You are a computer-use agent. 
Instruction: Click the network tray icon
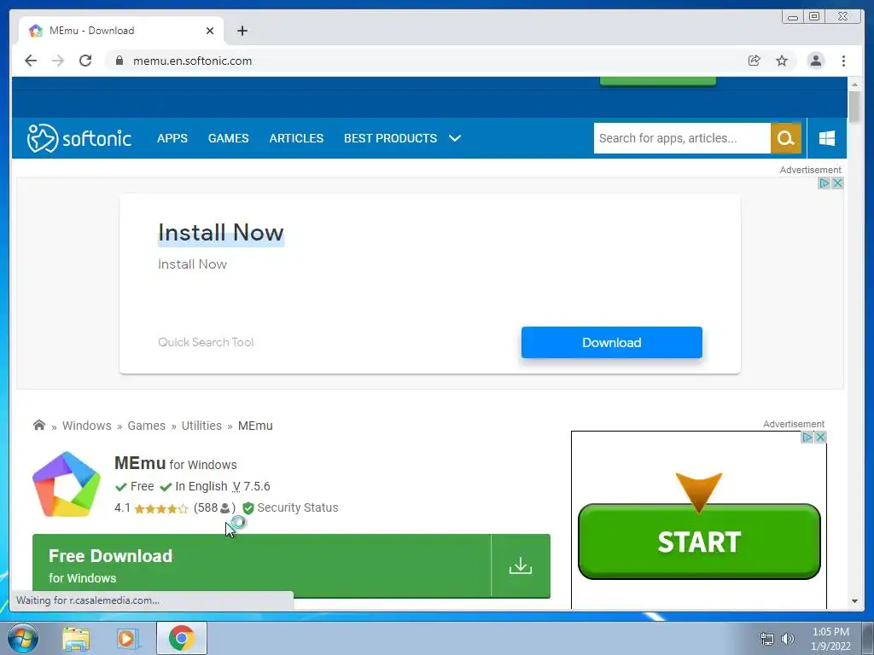767,639
